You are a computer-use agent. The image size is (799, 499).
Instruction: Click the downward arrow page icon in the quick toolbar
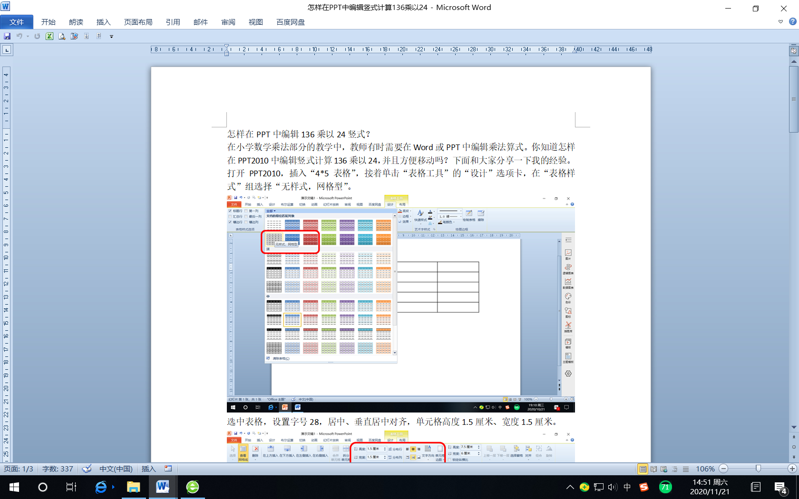(87, 36)
